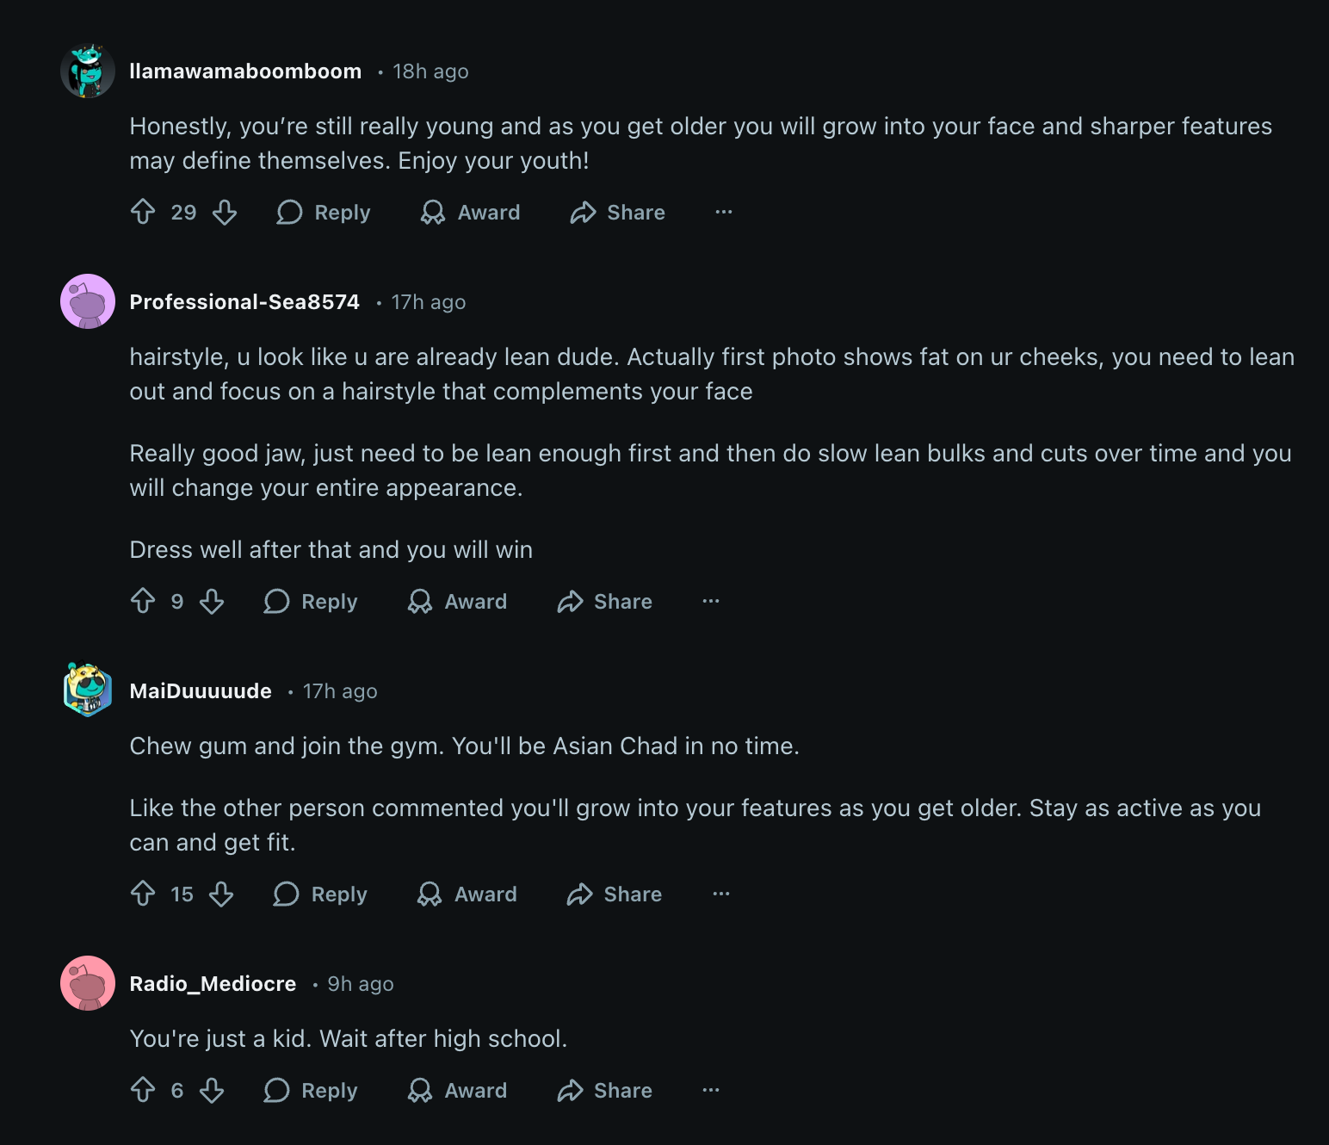Downvote the MaiDuuuuude comment
Viewport: 1329px width, 1145px height.
coord(221,894)
